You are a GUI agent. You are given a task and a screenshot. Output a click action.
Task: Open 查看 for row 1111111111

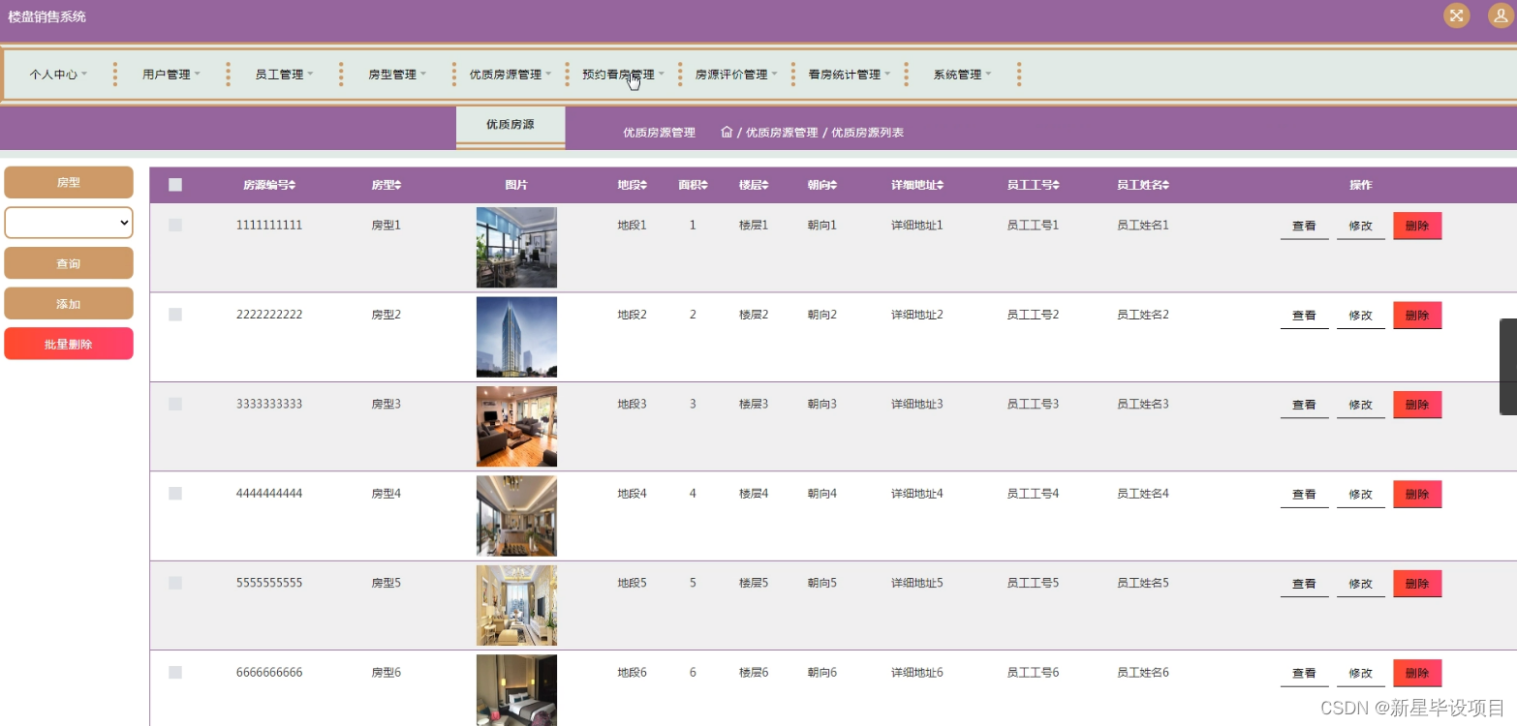[x=1303, y=225]
